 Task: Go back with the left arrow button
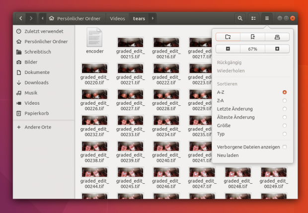tap(21, 18)
